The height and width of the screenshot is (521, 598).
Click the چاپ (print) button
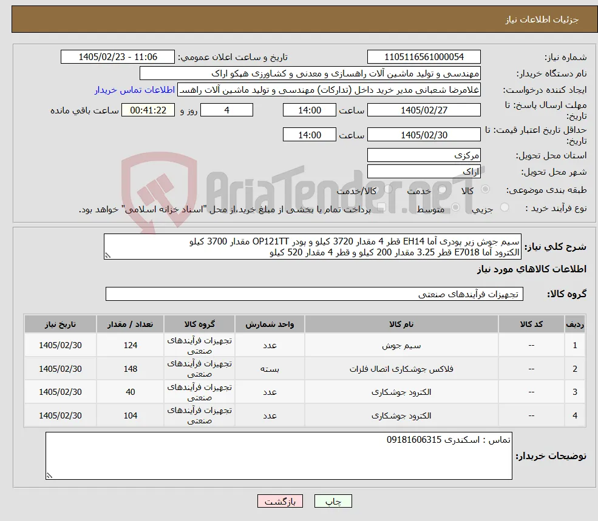[x=333, y=501]
